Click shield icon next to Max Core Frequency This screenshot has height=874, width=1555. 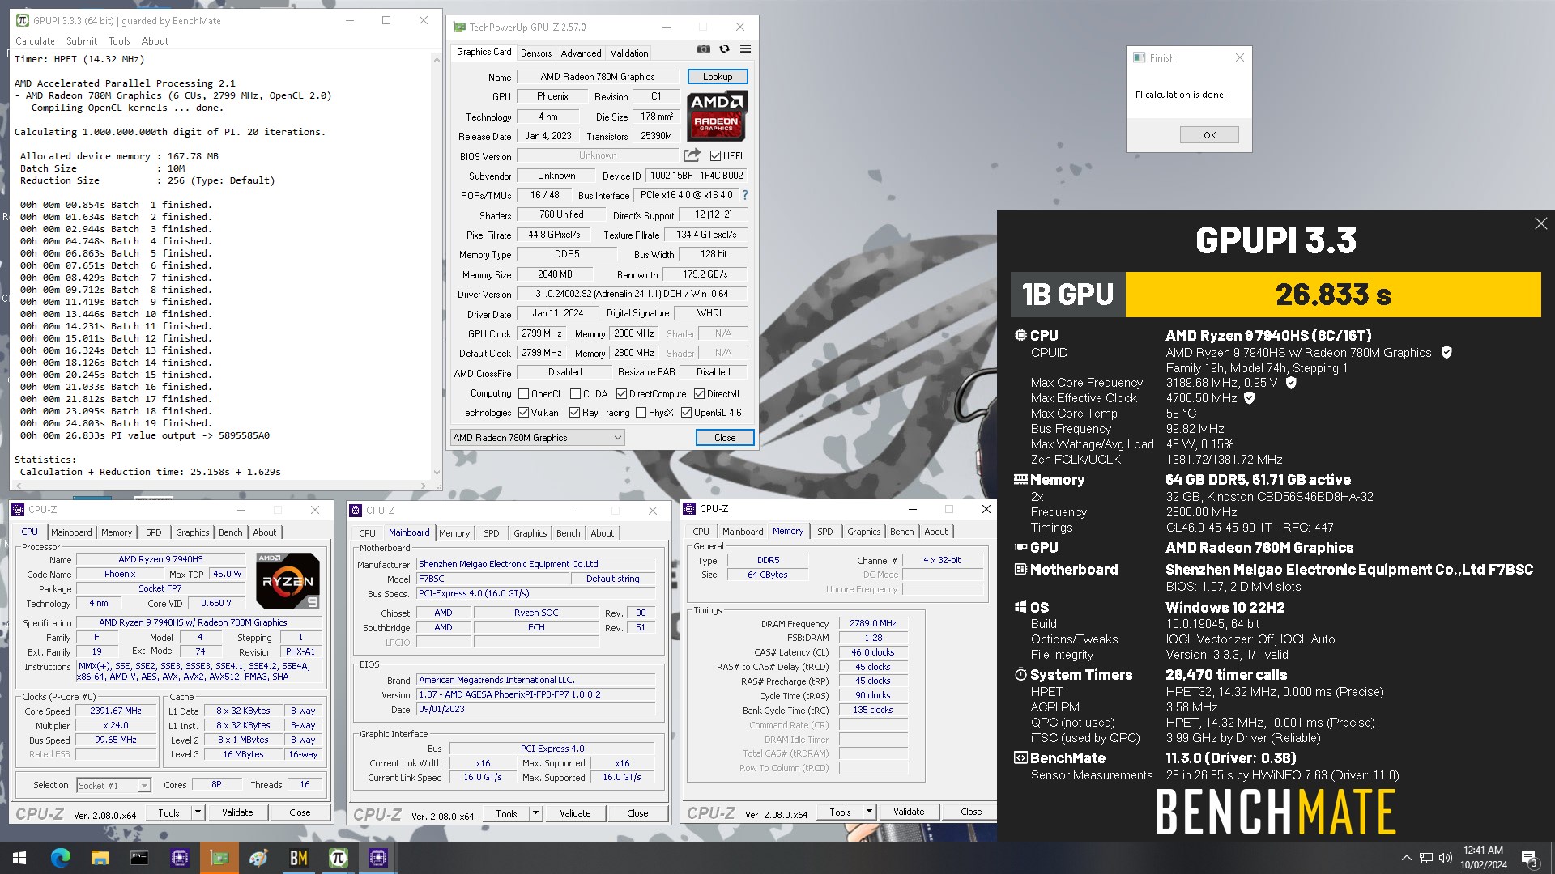click(x=1291, y=383)
